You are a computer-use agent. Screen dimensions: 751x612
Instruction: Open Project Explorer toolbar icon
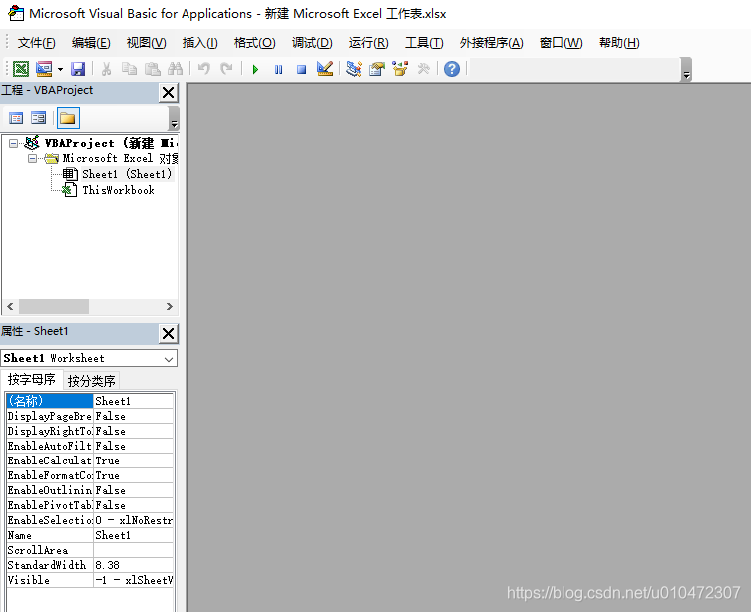pos(354,69)
